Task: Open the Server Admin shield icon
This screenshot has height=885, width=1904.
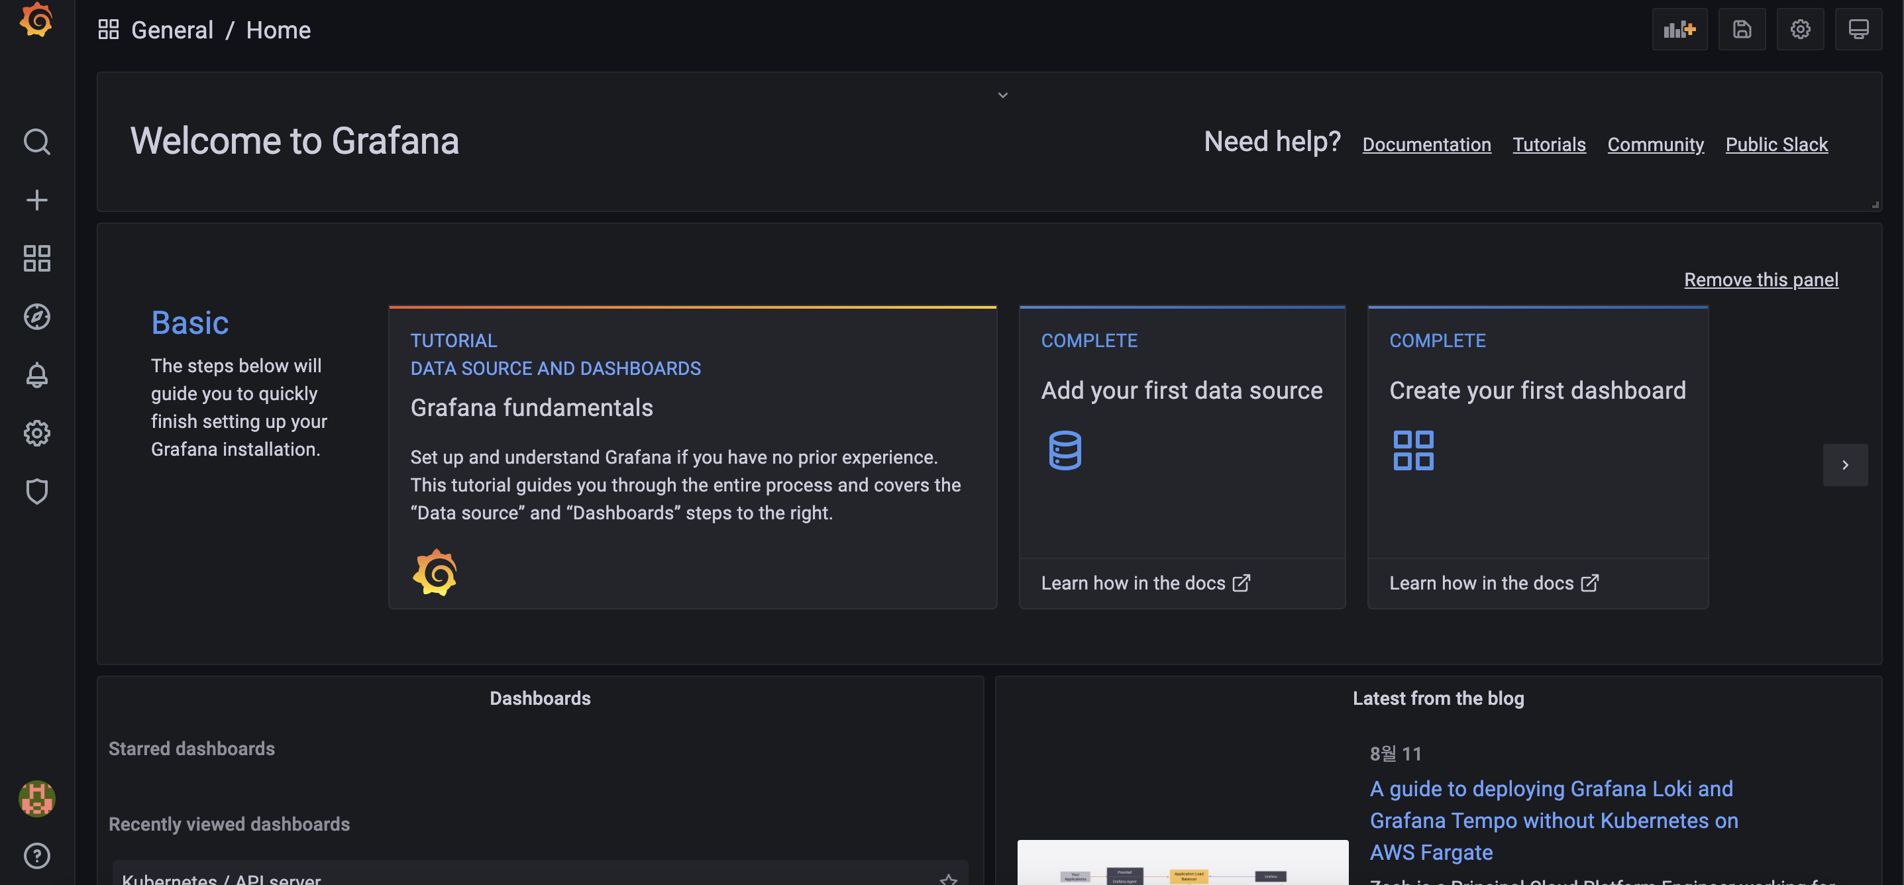Action: click(37, 492)
